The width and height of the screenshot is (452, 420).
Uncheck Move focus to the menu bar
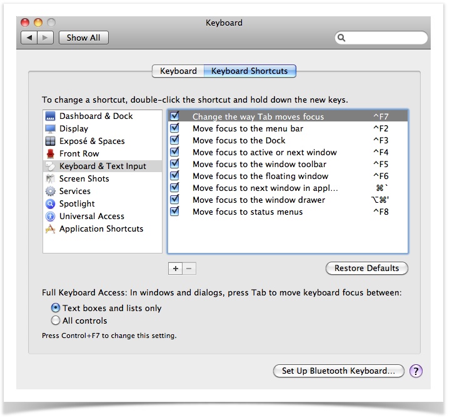[x=174, y=128]
